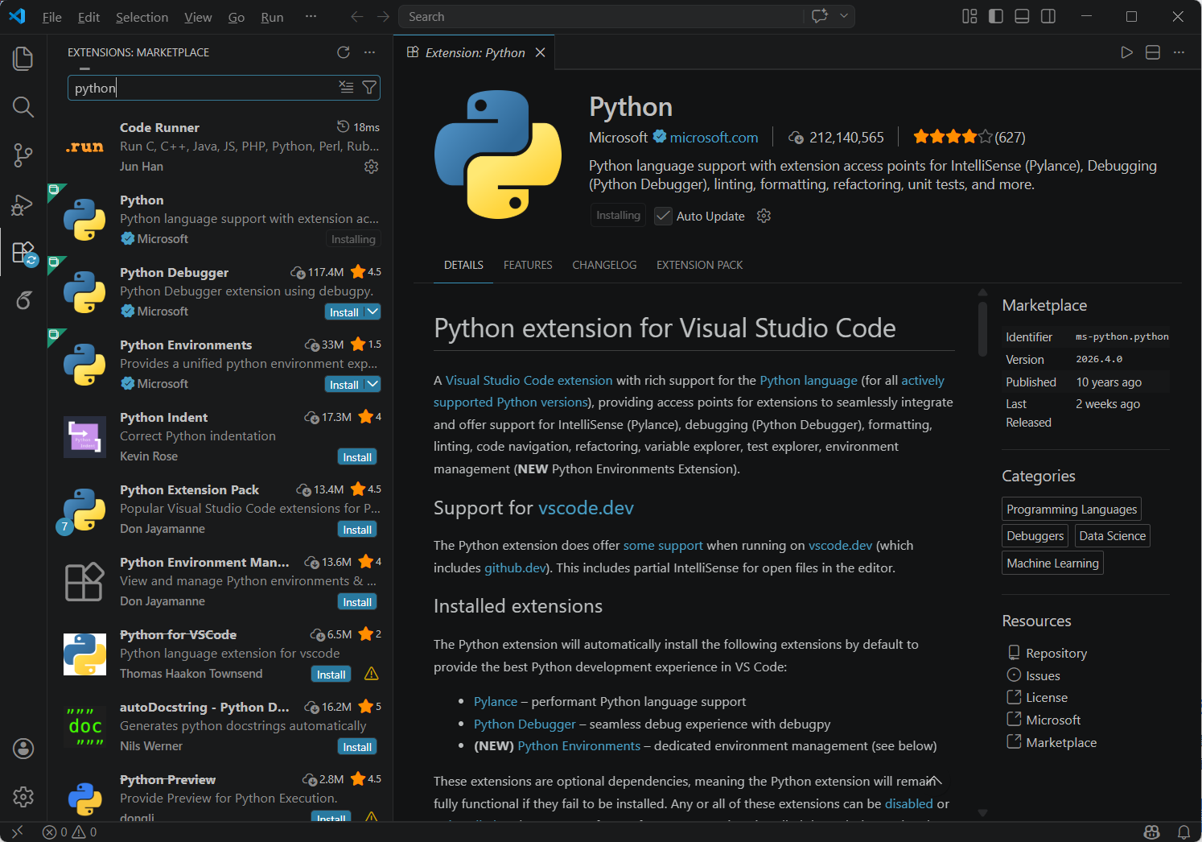Clear the extensions search results

(346, 87)
